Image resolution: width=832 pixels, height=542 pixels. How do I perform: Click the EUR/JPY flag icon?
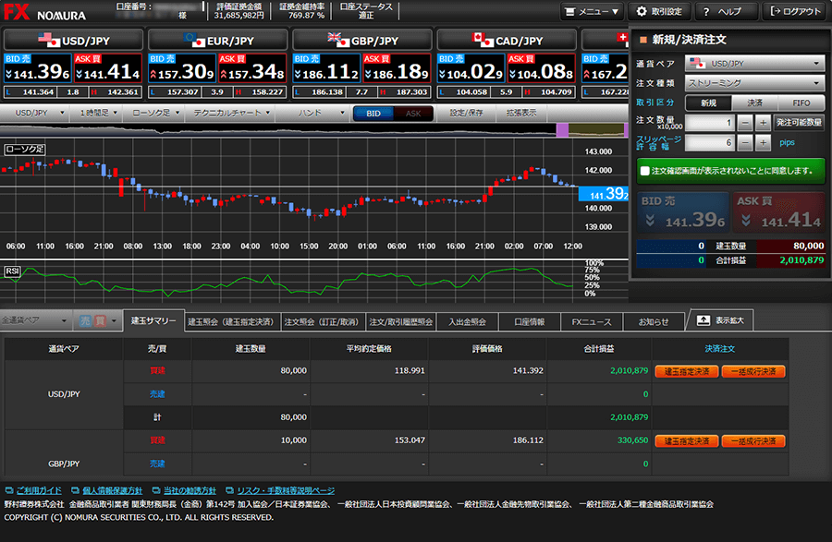194,40
